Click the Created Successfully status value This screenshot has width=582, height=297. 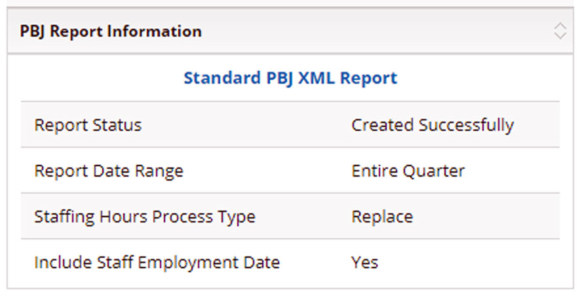tap(433, 125)
